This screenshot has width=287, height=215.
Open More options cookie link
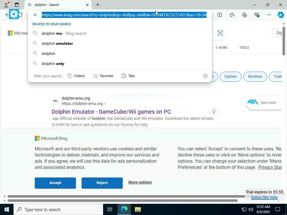tap(140, 182)
